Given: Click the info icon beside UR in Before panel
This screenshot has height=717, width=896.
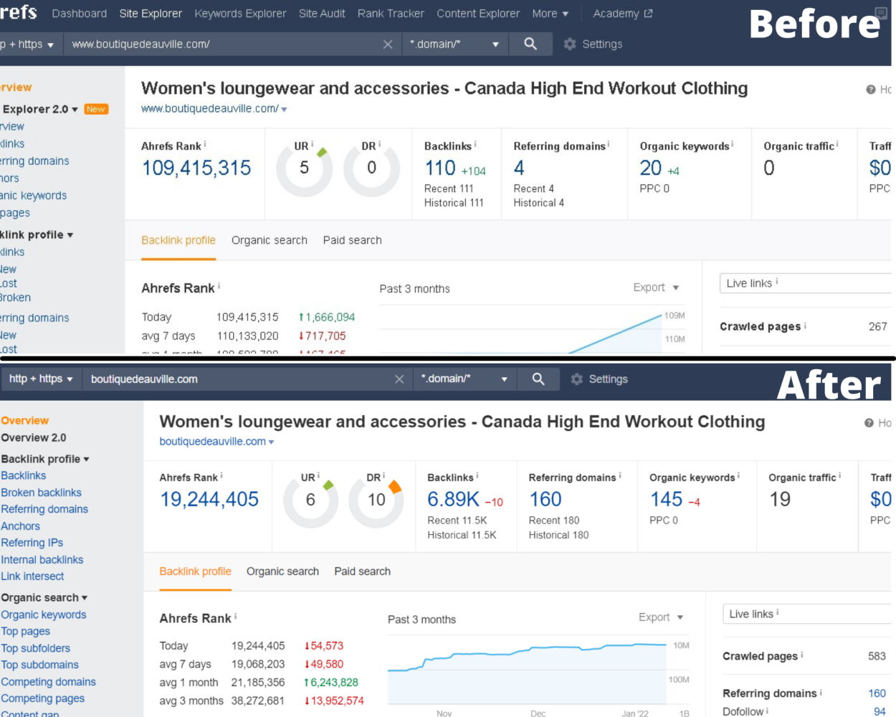Looking at the screenshot, I should [313, 144].
